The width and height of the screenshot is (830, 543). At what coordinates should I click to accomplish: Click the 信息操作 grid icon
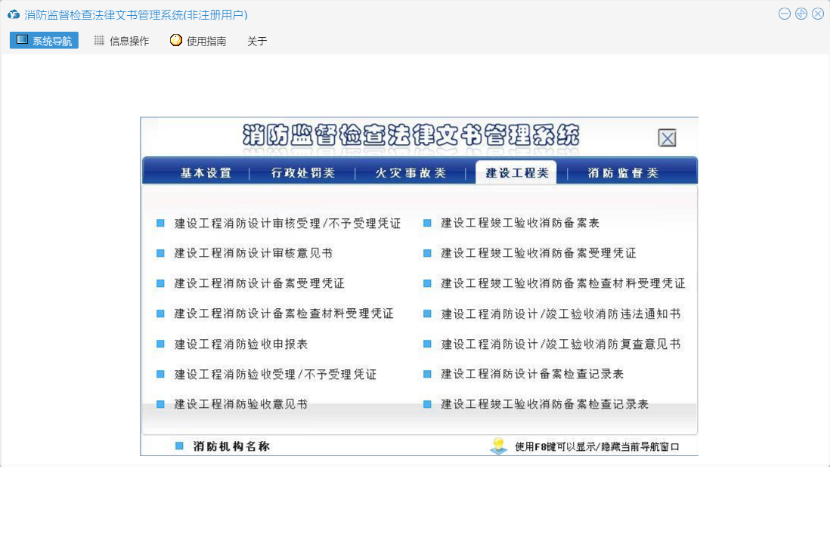[x=99, y=41]
